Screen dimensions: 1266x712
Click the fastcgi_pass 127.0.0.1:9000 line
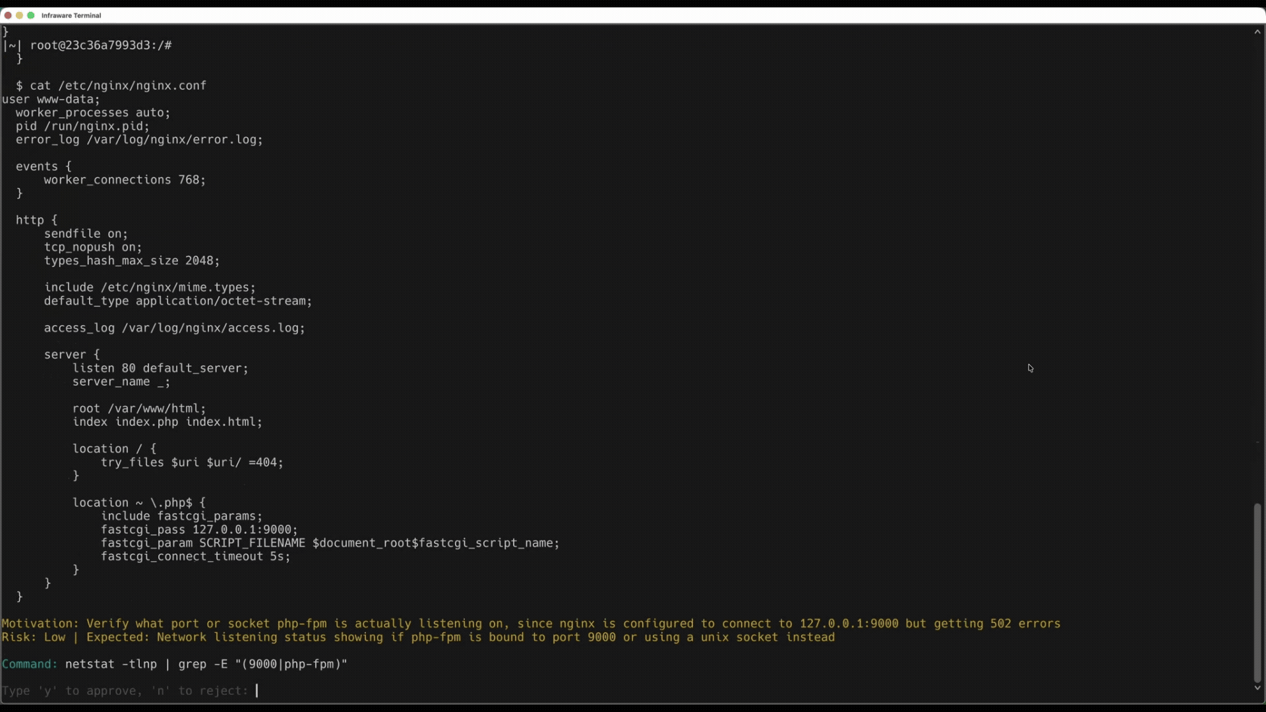198,529
